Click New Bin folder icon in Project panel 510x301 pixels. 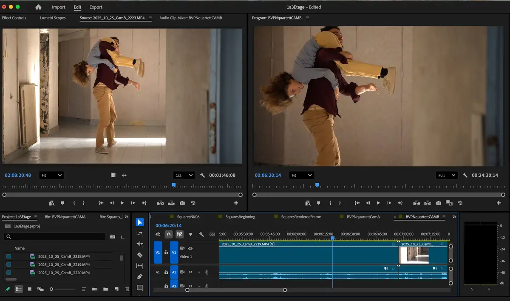click(105, 289)
